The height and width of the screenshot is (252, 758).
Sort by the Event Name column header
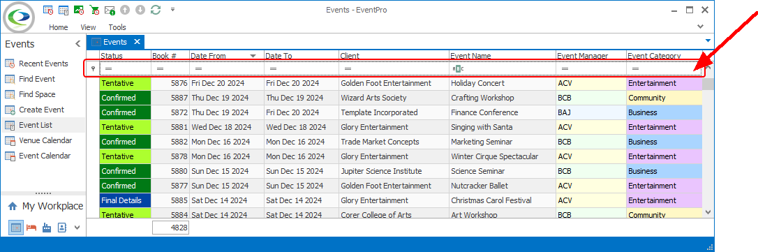tap(503, 56)
